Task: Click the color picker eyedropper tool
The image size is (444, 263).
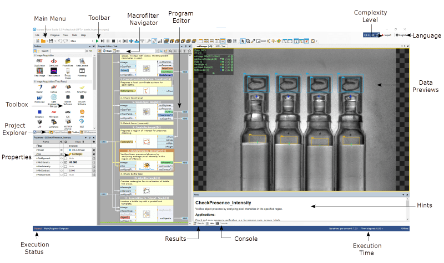Action: click(x=253, y=41)
